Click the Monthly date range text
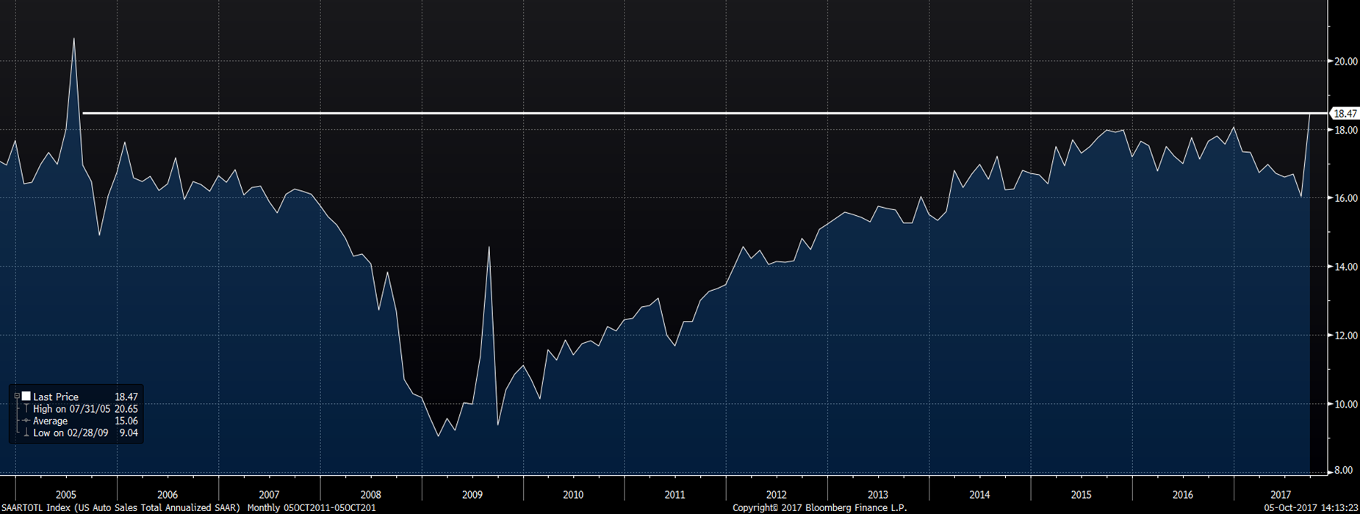Screen dimensions: 1360x514 point(312,508)
